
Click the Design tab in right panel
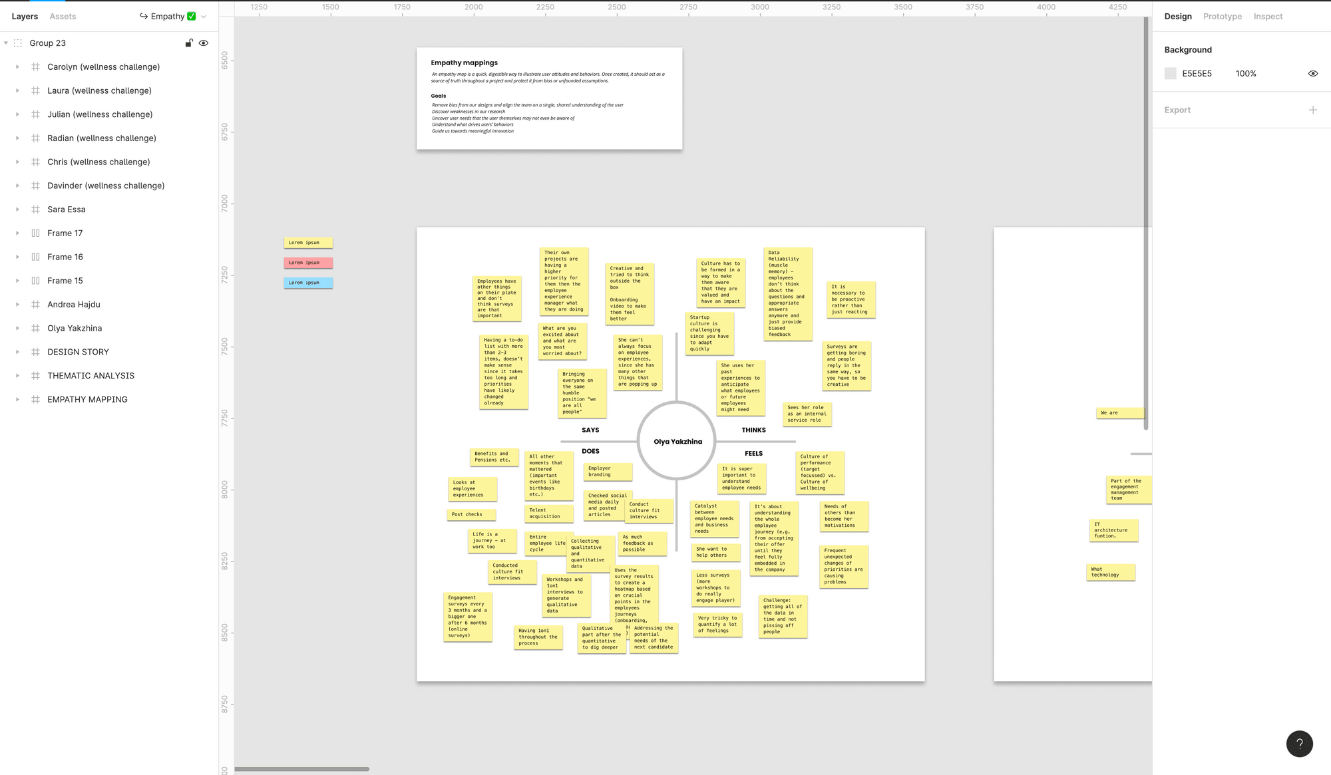1178,16
